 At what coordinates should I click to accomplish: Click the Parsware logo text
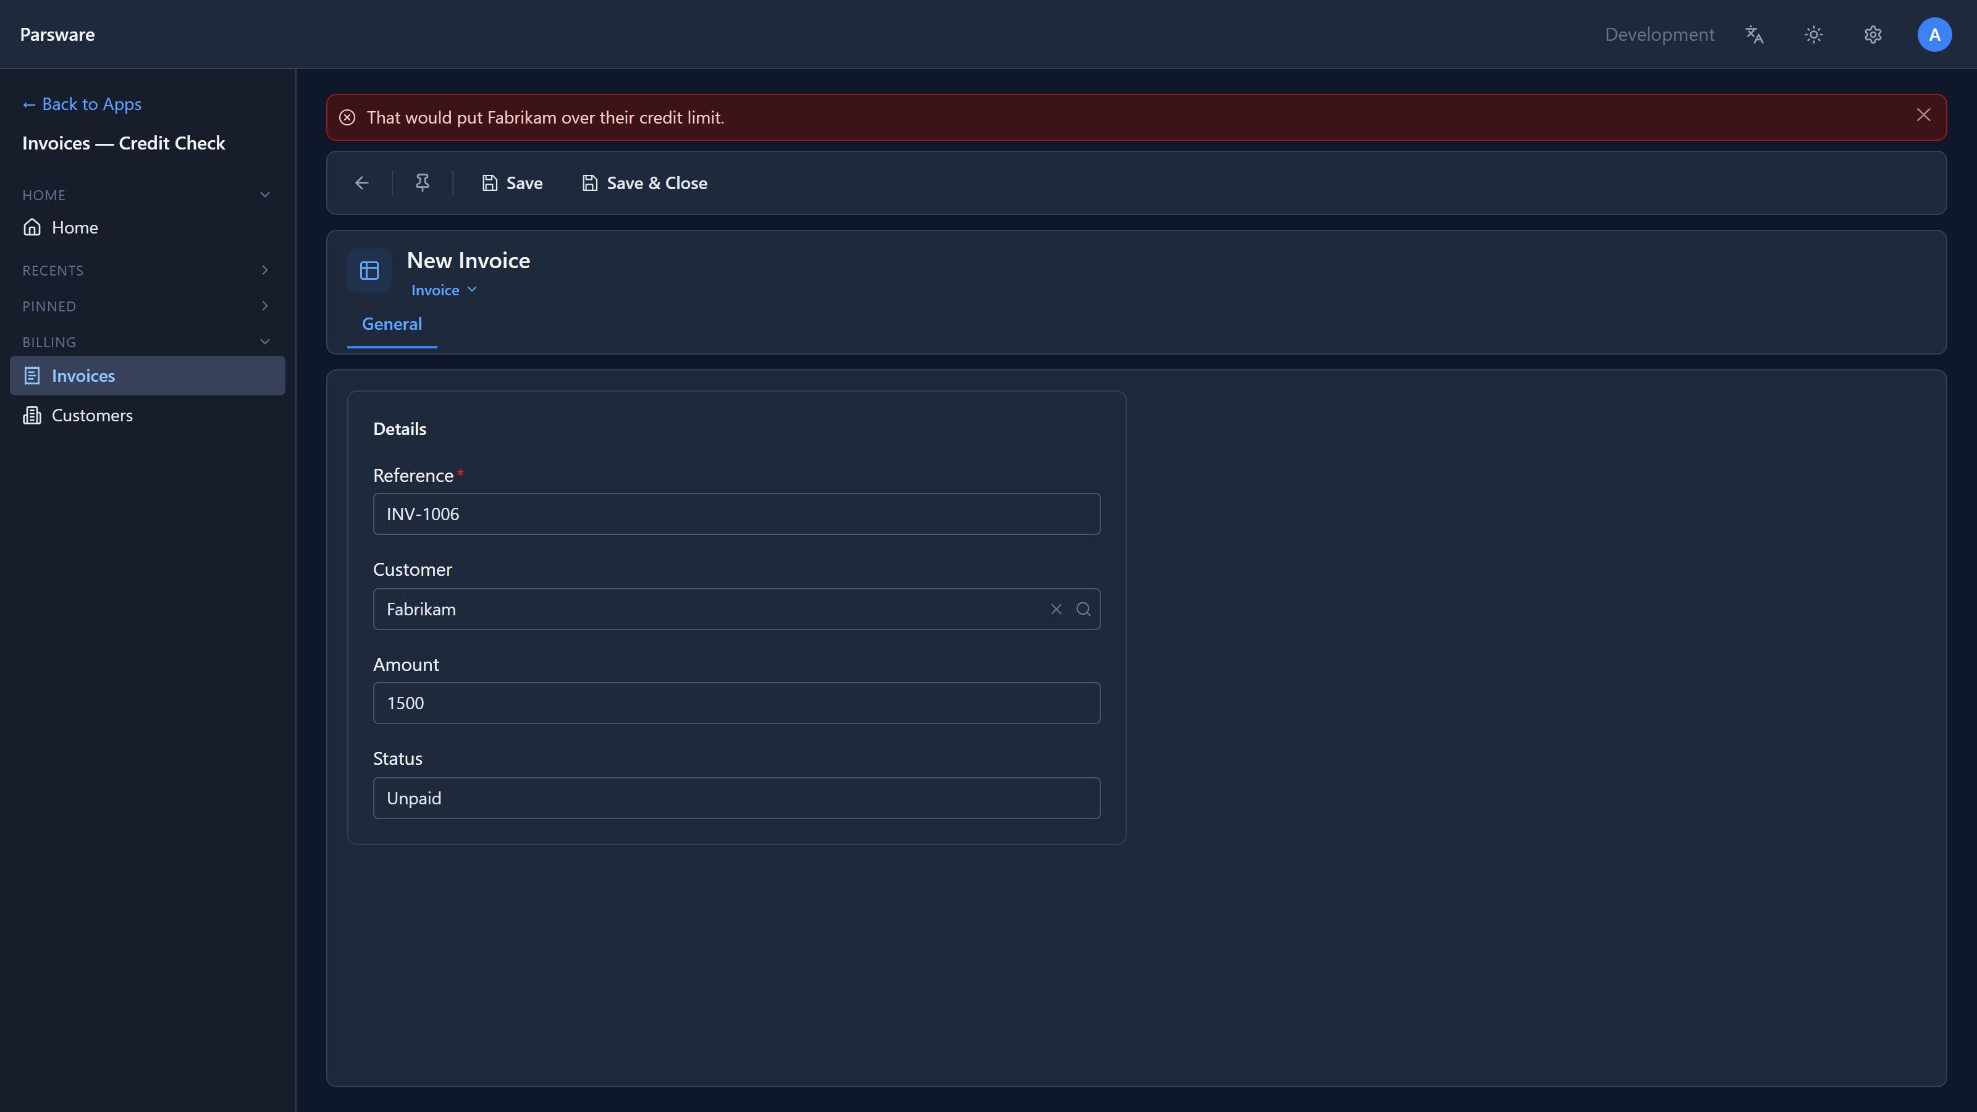(x=57, y=35)
